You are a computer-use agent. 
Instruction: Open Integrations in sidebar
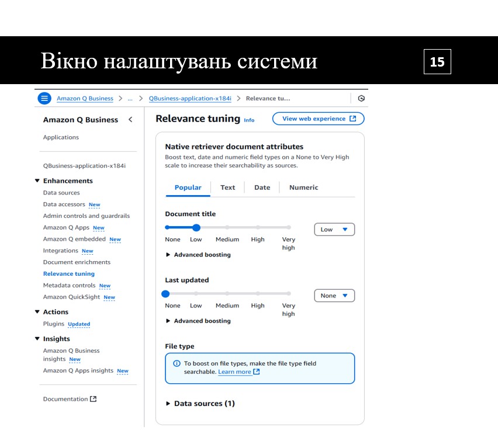[x=61, y=251]
